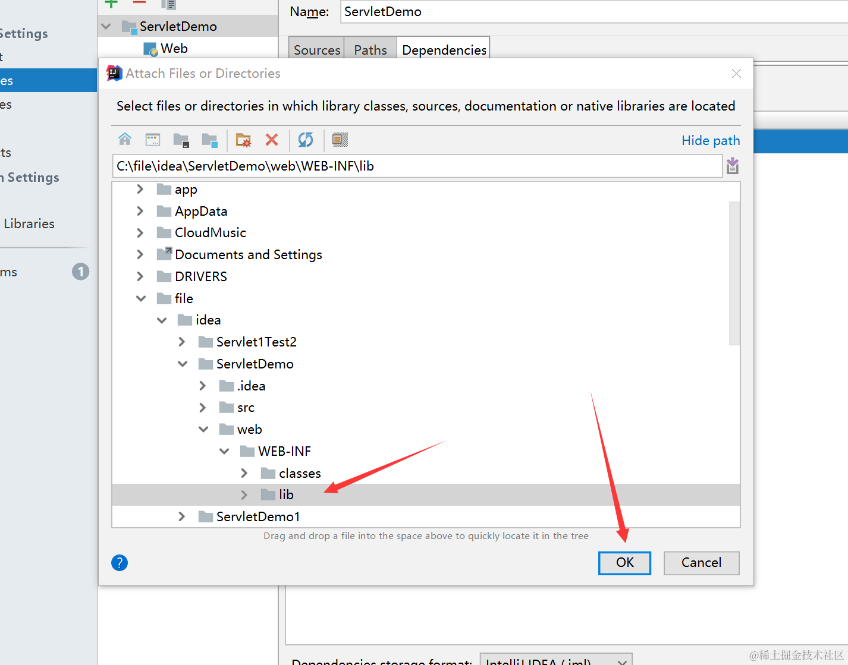Image resolution: width=848 pixels, height=665 pixels.
Task: Collapse the ServletDemo folder in file tree
Action: (183, 364)
